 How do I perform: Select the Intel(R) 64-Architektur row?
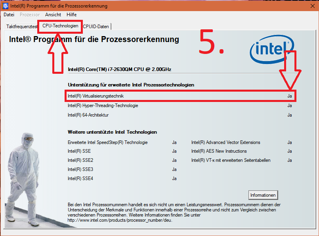pos(180,115)
